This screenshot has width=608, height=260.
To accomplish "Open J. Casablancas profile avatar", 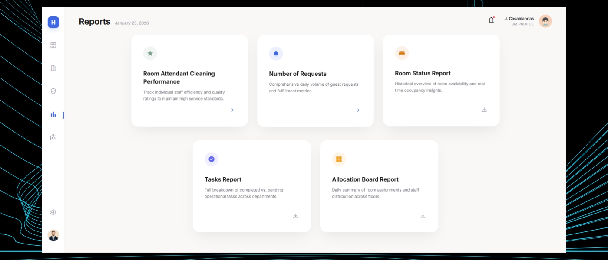I will [545, 21].
